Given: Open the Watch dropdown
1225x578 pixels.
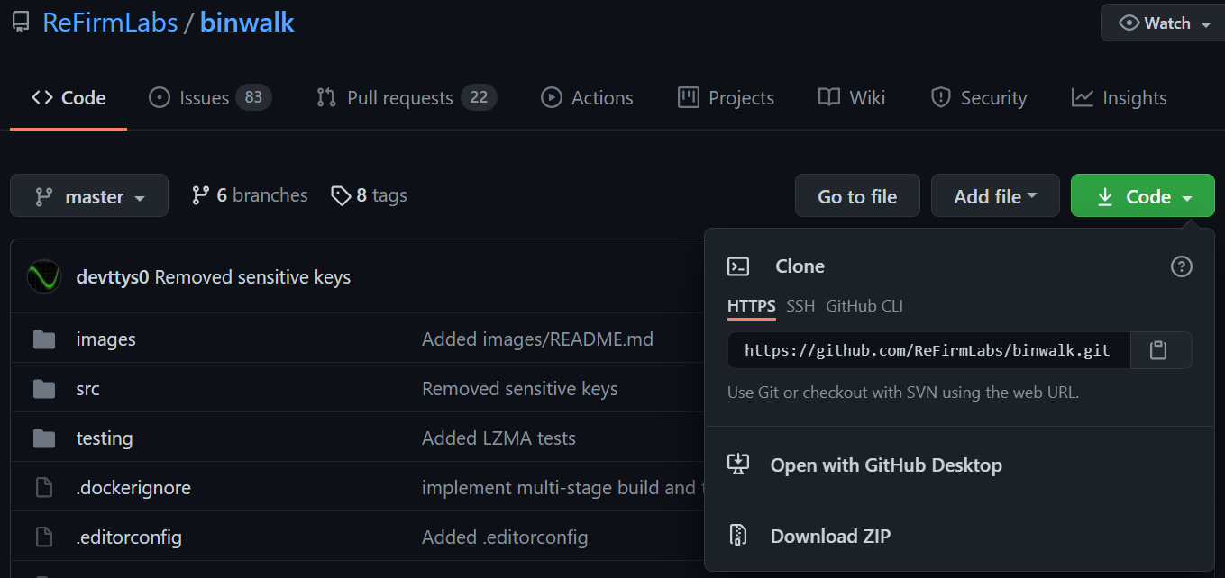Looking at the screenshot, I should pyautogui.click(x=1165, y=23).
